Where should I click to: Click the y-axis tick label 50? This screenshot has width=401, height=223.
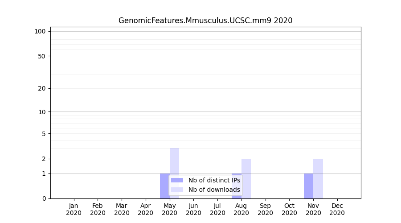click(41, 56)
